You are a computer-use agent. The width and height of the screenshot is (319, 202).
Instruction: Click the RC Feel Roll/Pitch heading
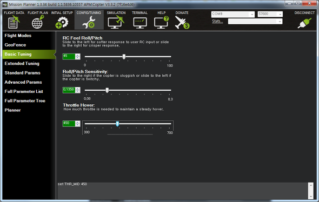[82, 38]
